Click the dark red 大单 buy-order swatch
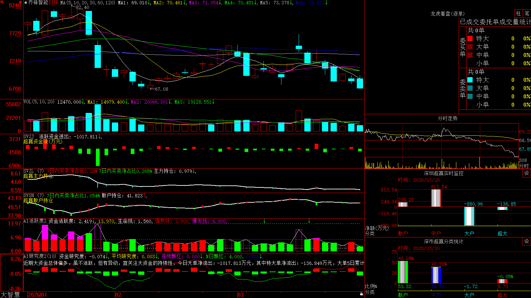 tap(470, 47)
